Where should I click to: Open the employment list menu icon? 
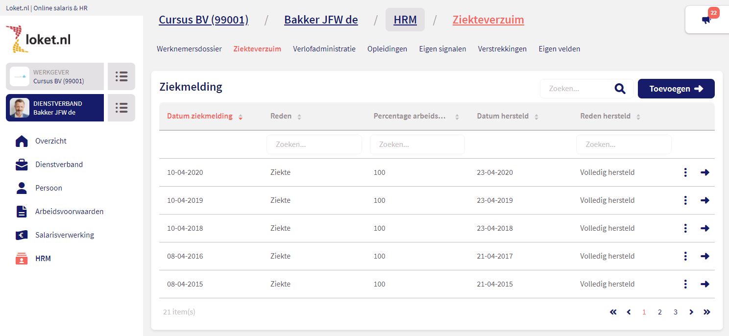(121, 108)
